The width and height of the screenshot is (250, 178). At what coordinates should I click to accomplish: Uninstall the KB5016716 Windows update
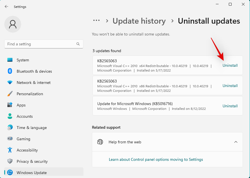(230, 106)
